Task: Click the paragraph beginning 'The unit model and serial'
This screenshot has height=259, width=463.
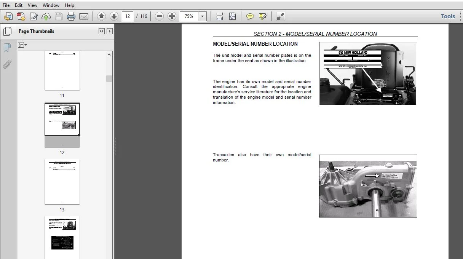Action: coord(262,58)
